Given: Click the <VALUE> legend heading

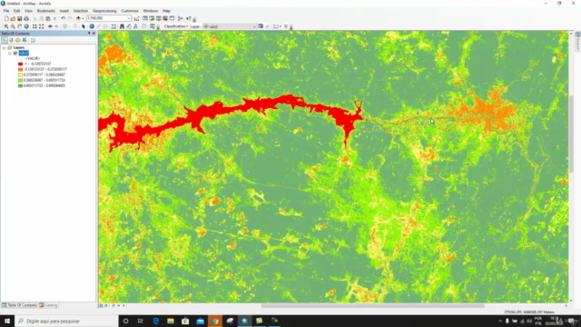Looking at the screenshot, I should pyautogui.click(x=33, y=58).
